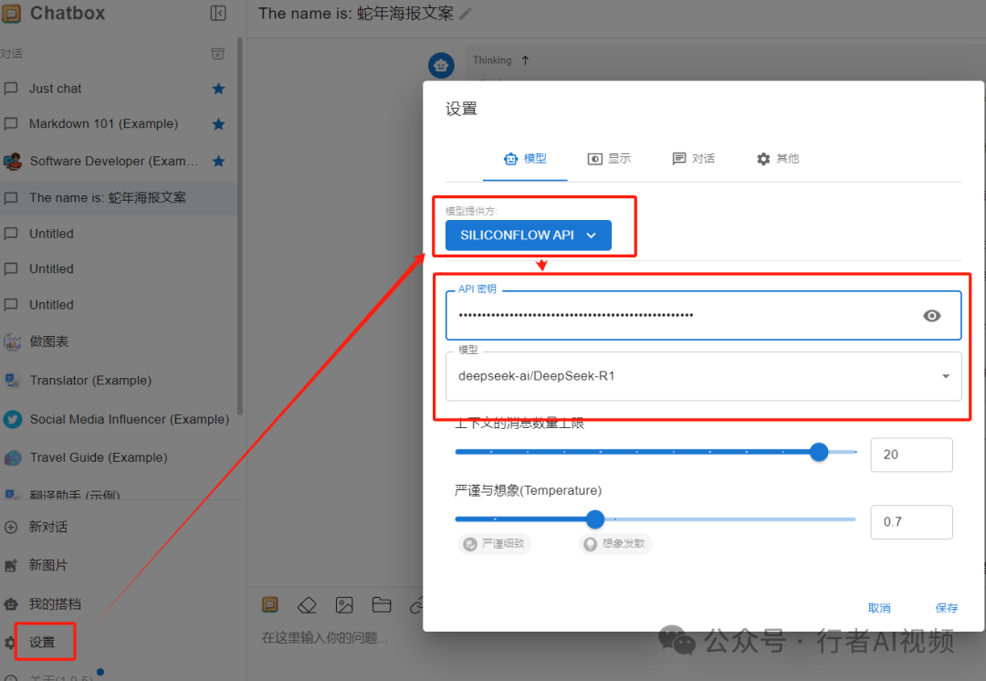Click the sidebar conversation list scrollbar
986x681 pixels.
click(x=239, y=226)
